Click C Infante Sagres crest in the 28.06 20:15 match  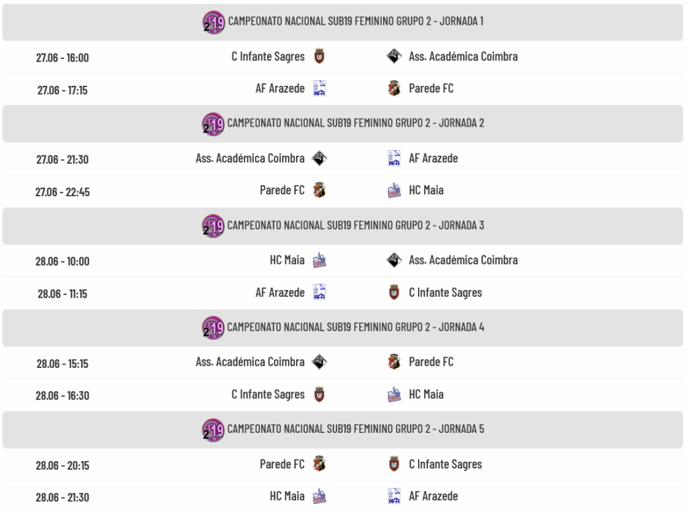coord(394,464)
